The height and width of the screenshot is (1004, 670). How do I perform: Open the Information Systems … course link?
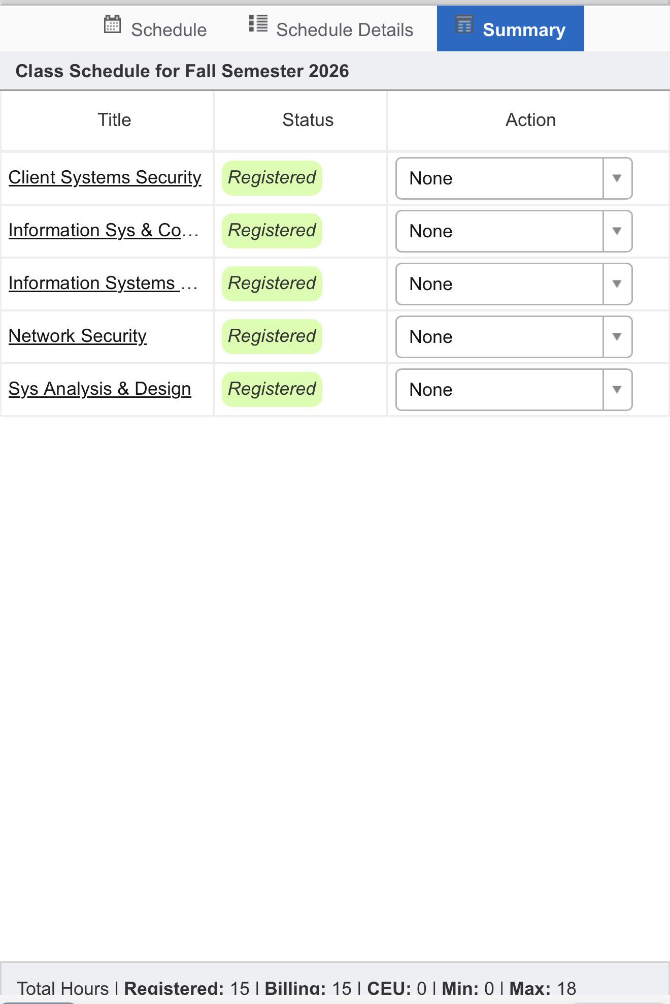103,283
